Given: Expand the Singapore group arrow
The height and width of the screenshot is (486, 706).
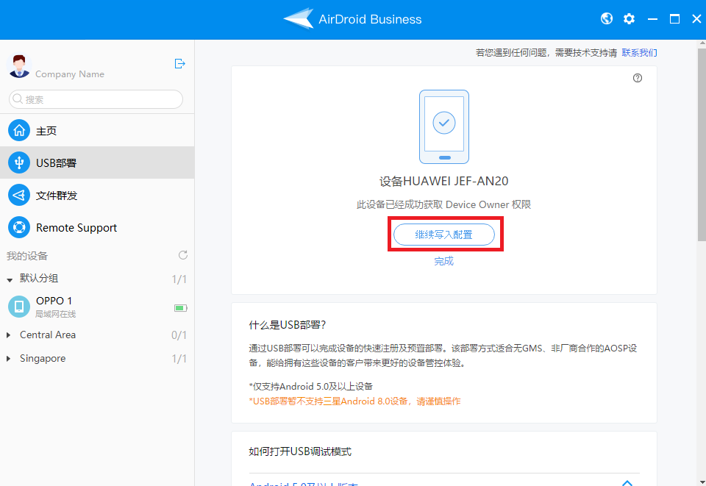Looking at the screenshot, I should (x=9, y=359).
